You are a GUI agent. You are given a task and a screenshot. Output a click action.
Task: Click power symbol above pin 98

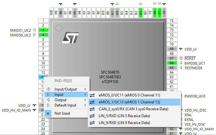[61, 4]
